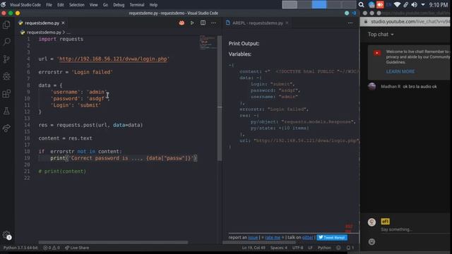
Task: Click the orange recorder tray icon
Action: pyautogui.click(x=380, y=5)
